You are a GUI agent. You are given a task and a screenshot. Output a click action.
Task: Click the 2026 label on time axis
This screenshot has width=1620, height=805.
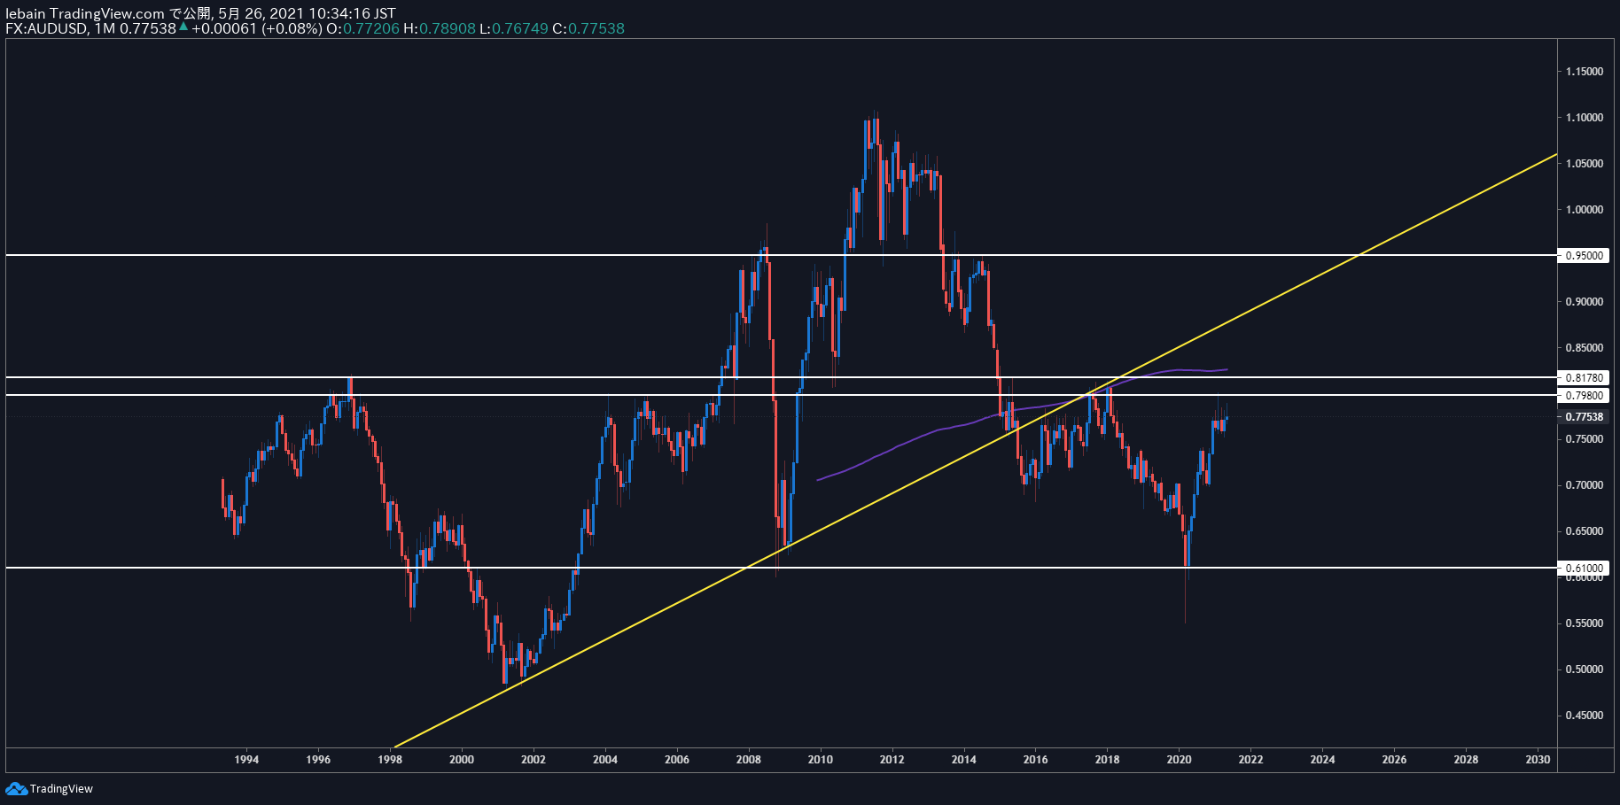[1394, 760]
